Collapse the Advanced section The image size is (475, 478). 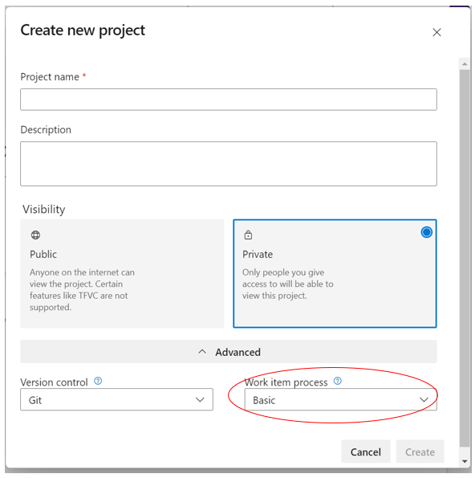229,352
